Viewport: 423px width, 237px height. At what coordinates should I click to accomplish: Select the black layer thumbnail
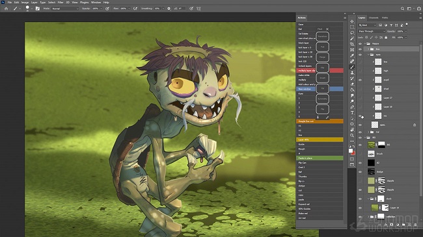[x=371, y=163]
